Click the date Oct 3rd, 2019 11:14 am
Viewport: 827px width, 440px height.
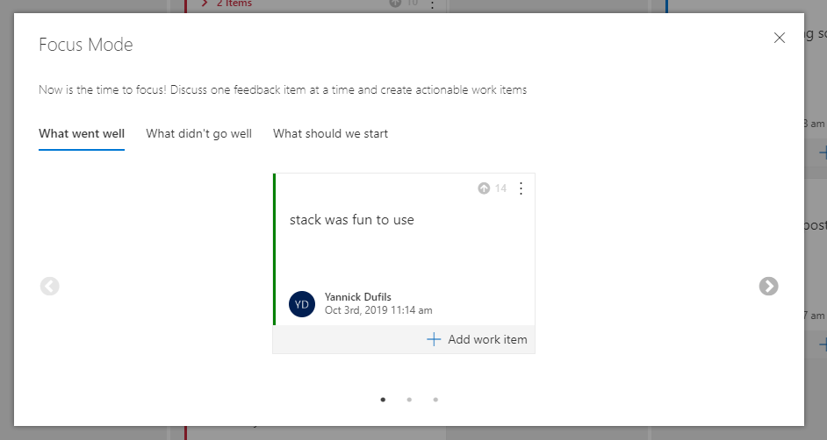(x=378, y=310)
